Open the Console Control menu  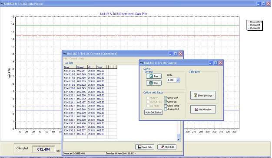pos(73,58)
